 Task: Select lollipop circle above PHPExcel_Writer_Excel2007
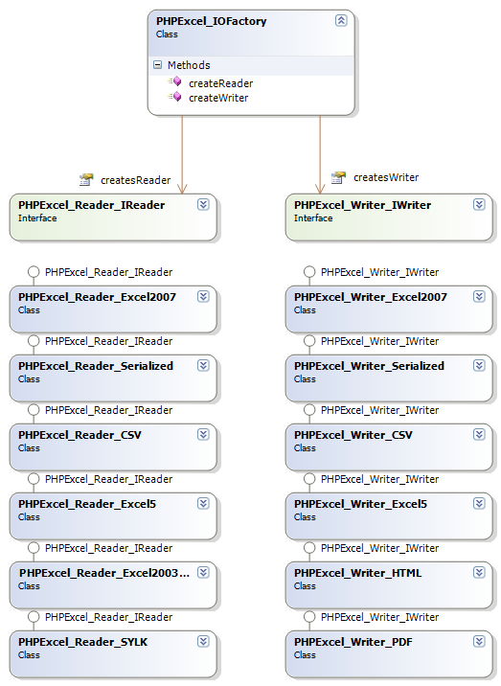pyautogui.click(x=309, y=272)
